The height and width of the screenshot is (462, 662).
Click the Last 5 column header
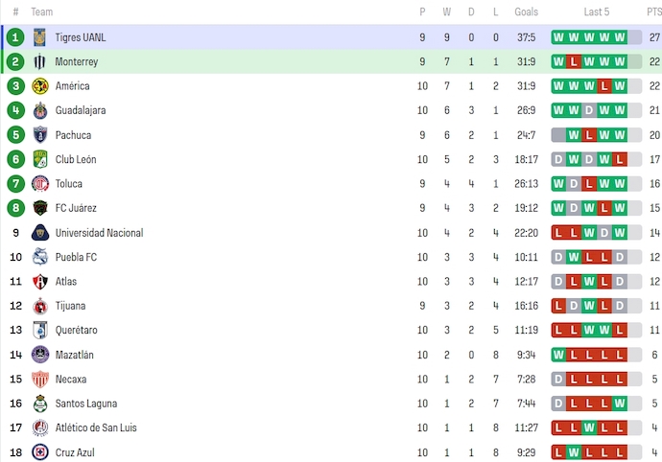596,12
